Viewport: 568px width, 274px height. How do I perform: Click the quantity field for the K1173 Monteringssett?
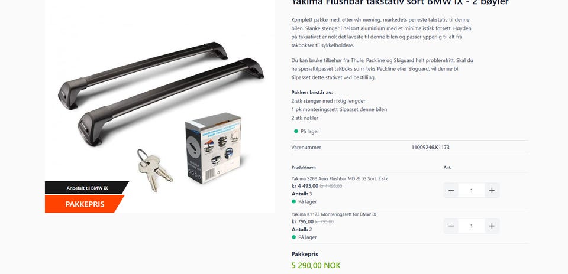click(x=472, y=226)
